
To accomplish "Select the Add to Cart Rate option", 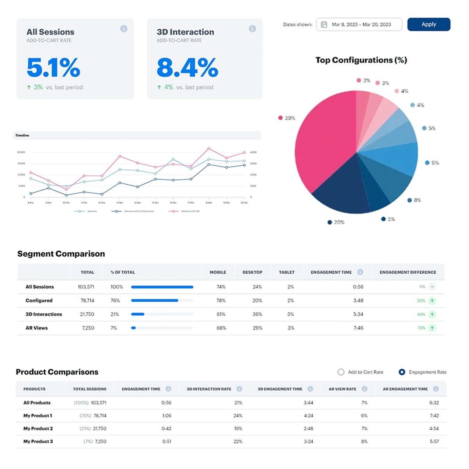I will 341,372.
